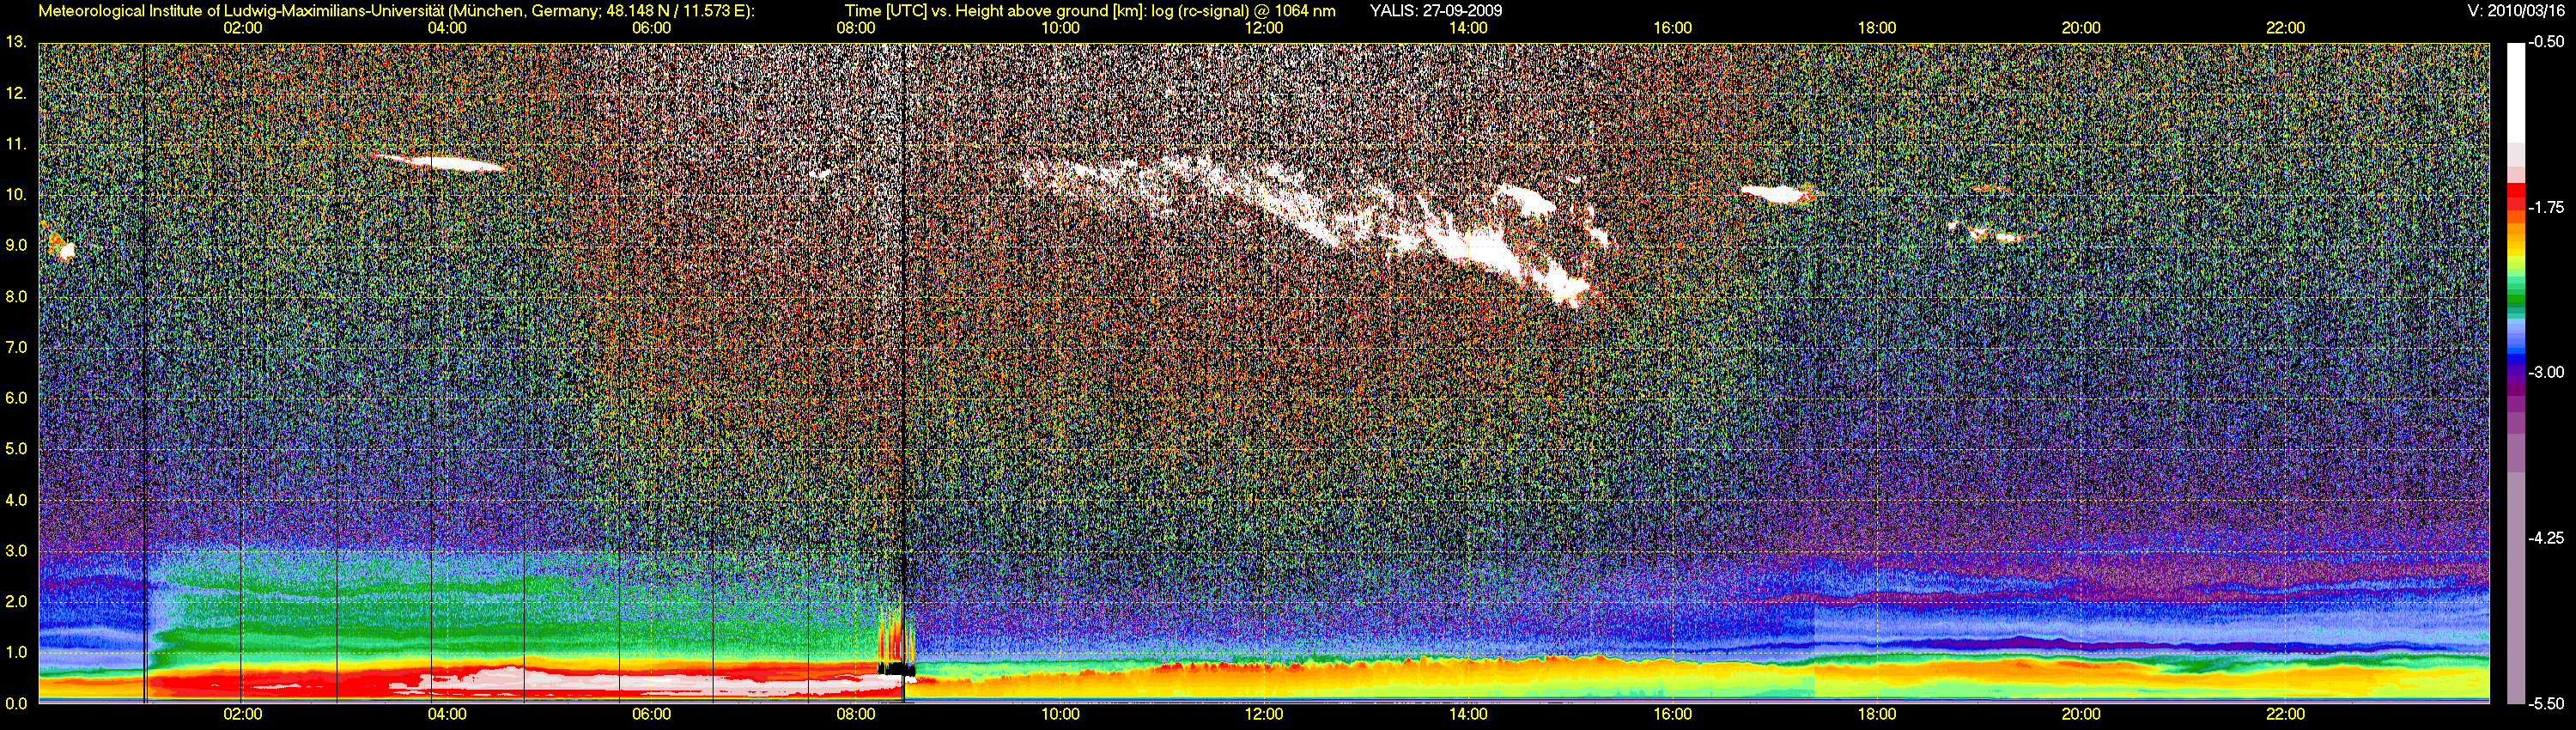
Task: Click the '6.0' height axis label
Action: click(16, 398)
